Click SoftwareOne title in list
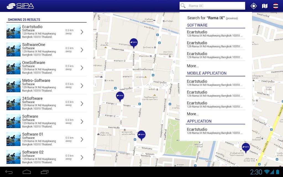283x177 pixels. tap(33, 45)
